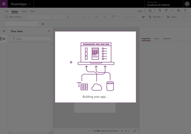Click the Group icon in the ribbon
Viewport: 191px width, 134px height.
pyautogui.click(x=184, y=17)
